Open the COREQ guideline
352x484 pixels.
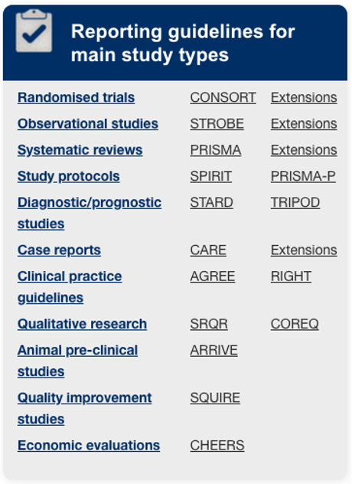pos(295,324)
